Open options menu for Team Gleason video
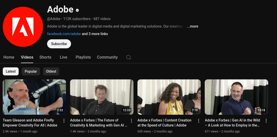 64,121
